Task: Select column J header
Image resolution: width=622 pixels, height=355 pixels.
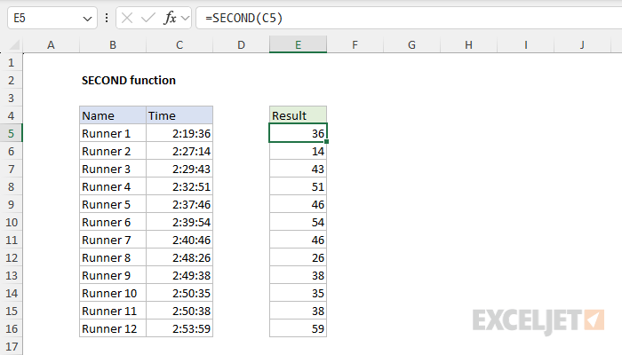Action: [582, 44]
